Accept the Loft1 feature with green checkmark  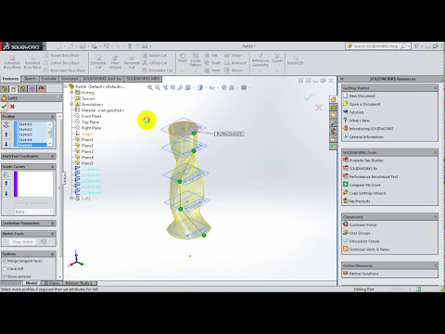[4, 107]
